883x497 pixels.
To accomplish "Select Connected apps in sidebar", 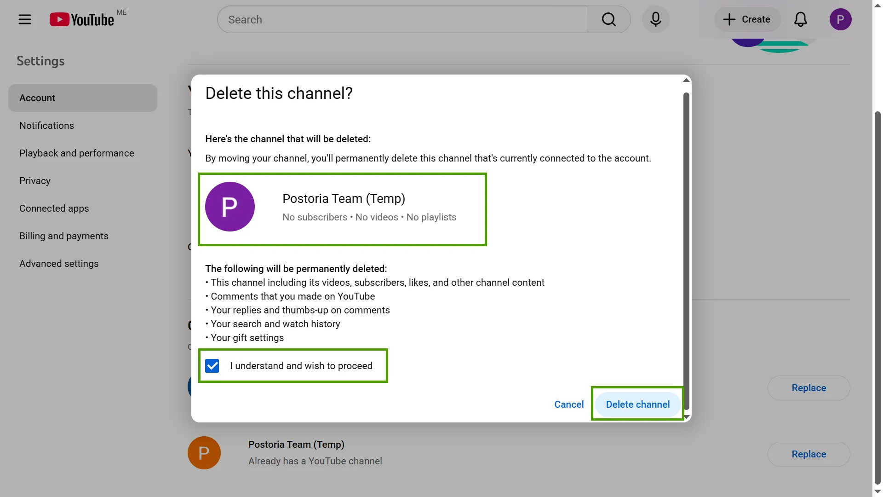I will (54, 208).
